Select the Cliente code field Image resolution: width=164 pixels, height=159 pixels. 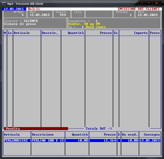[x=31, y=21]
